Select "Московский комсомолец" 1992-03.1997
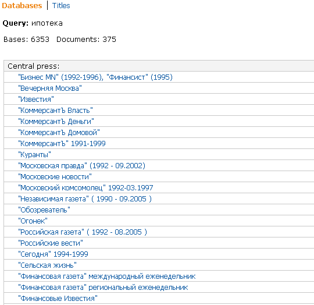The height and width of the screenshot is (305, 314). click(85, 188)
